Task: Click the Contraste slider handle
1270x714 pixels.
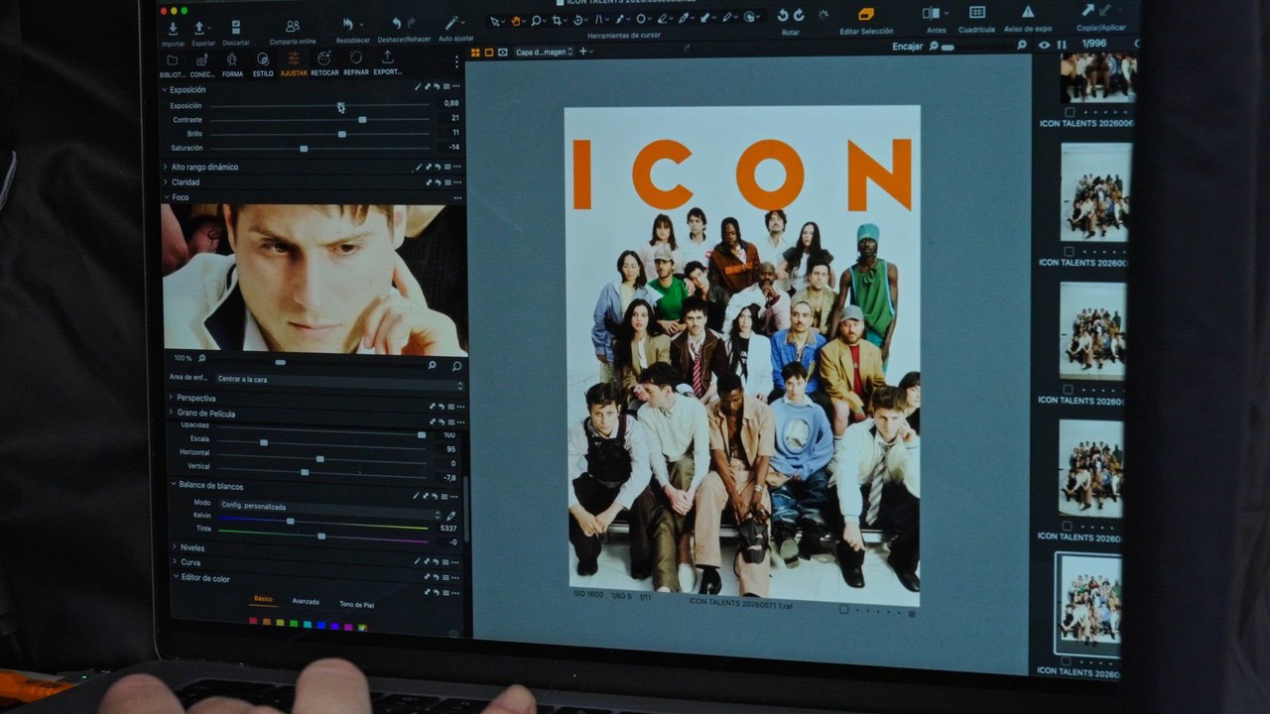Action: pyautogui.click(x=362, y=119)
